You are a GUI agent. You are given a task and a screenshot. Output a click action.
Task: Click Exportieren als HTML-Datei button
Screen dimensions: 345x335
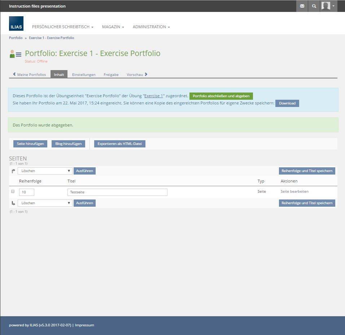(119, 144)
